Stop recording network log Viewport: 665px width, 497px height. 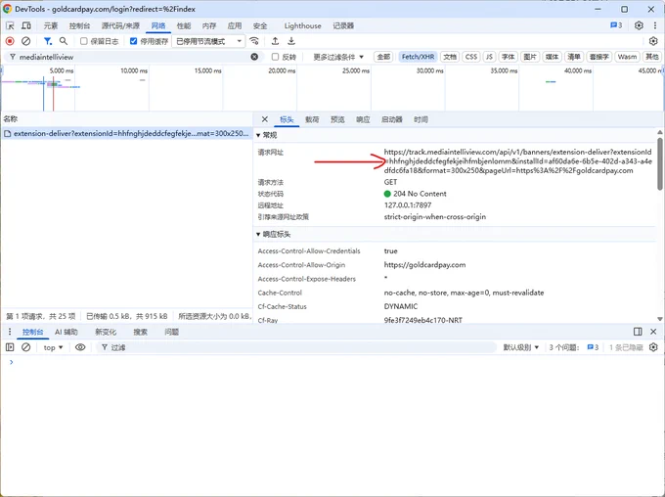click(x=10, y=41)
